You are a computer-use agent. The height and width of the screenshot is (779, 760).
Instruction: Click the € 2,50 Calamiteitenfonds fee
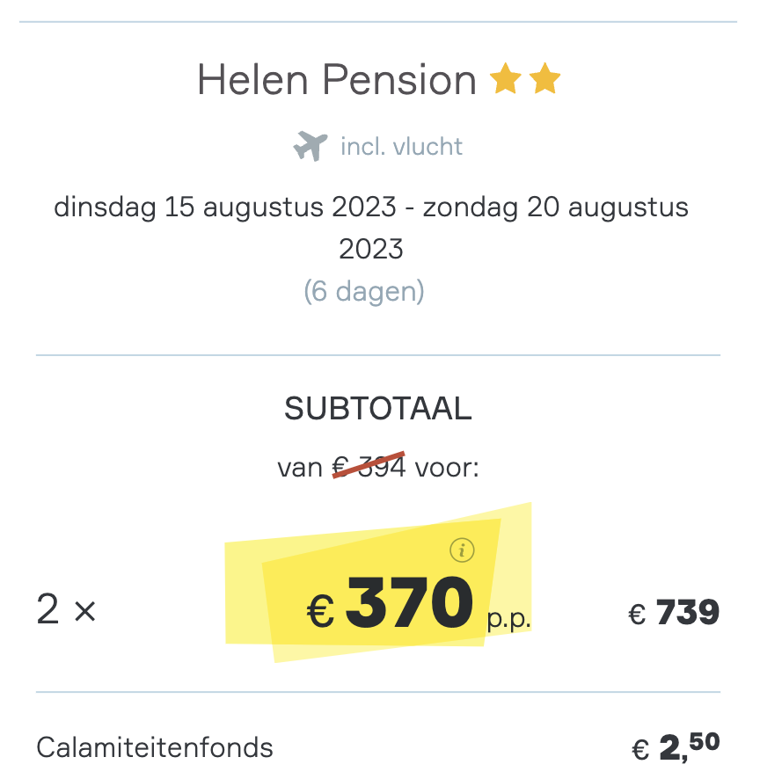[676, 746]
